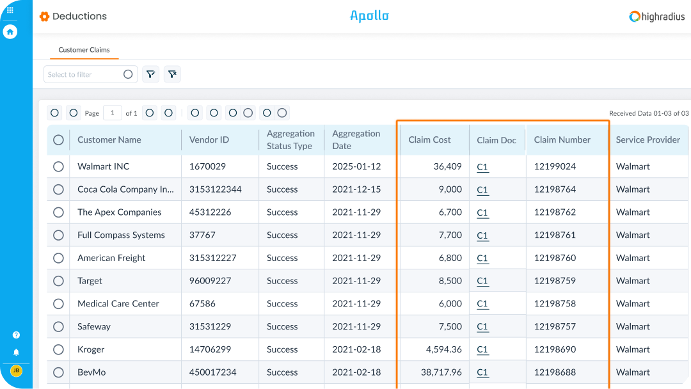Open the C1 claim doc for Safeway
Image resolution: width=691 pixels, height=389 pixels.
pos(482,326)
